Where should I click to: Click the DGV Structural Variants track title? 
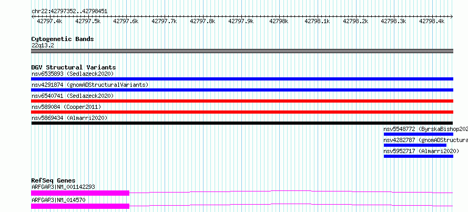(x=74, y=67)
